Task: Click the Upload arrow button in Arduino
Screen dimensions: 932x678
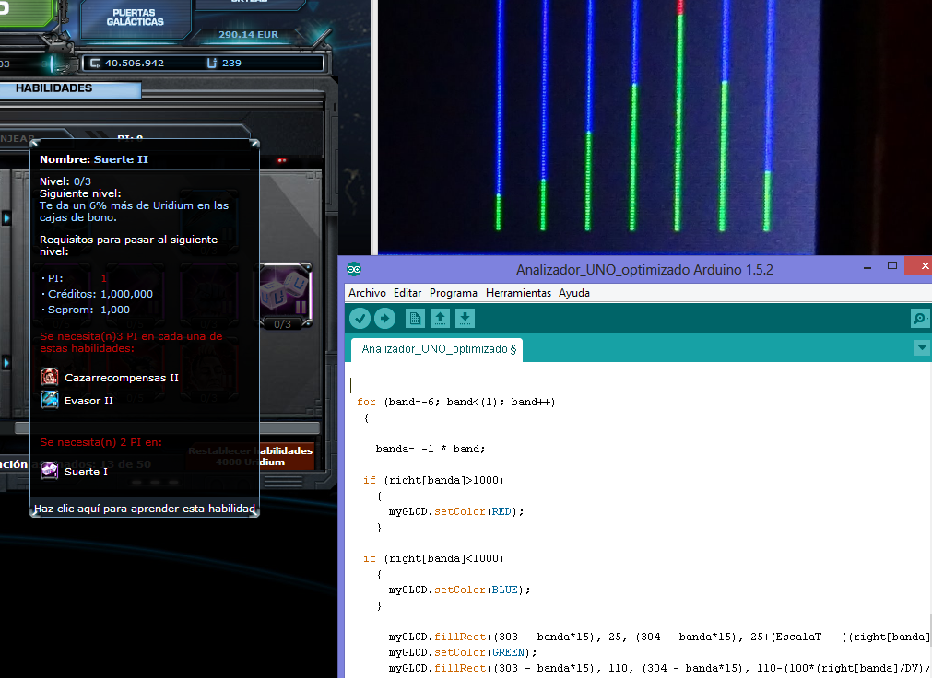Action: tap(384, 319)
